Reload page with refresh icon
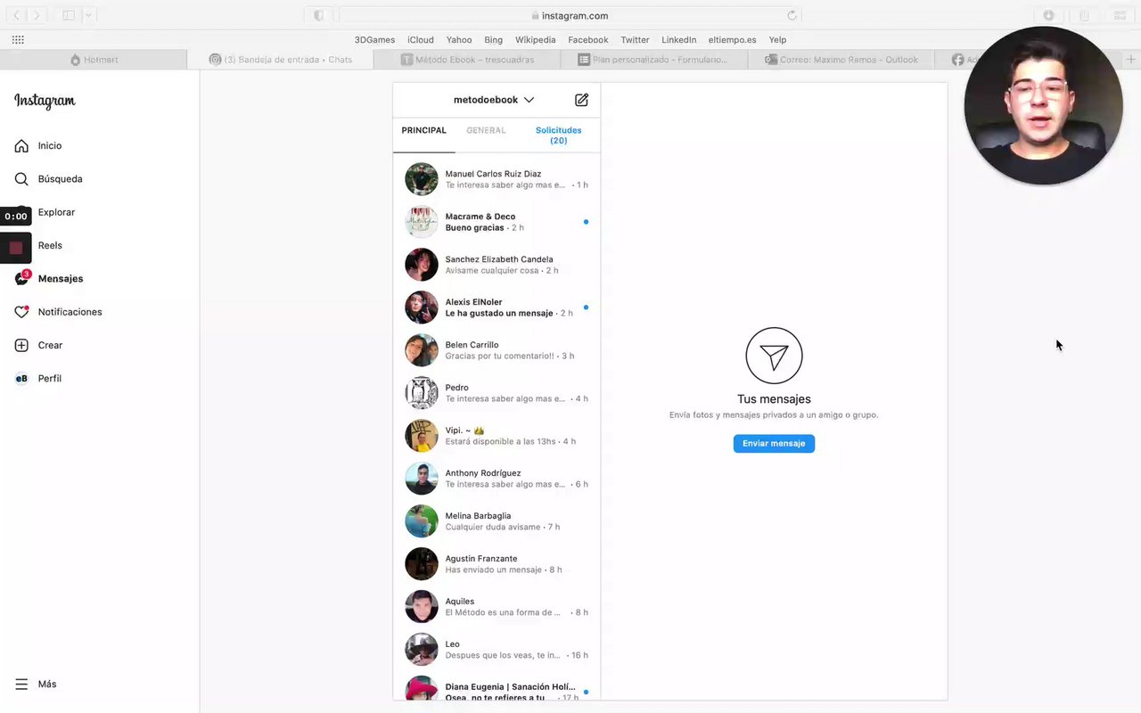Viewport: 1141px width, 713px height. [792, 15]
